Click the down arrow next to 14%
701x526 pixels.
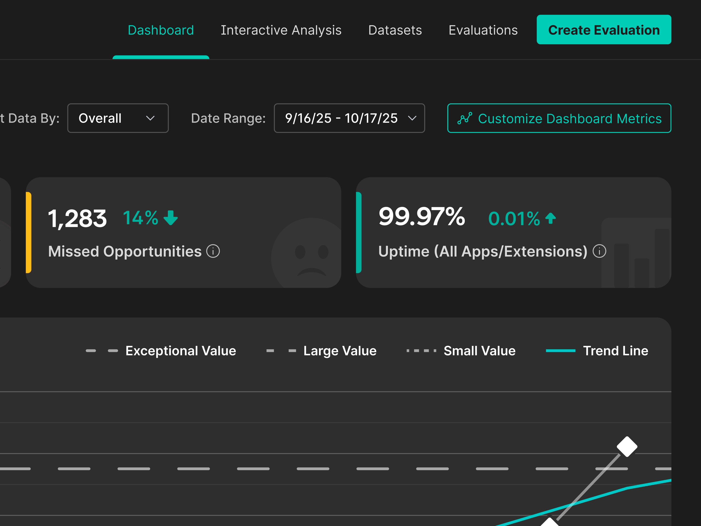(x=171, y=218)
